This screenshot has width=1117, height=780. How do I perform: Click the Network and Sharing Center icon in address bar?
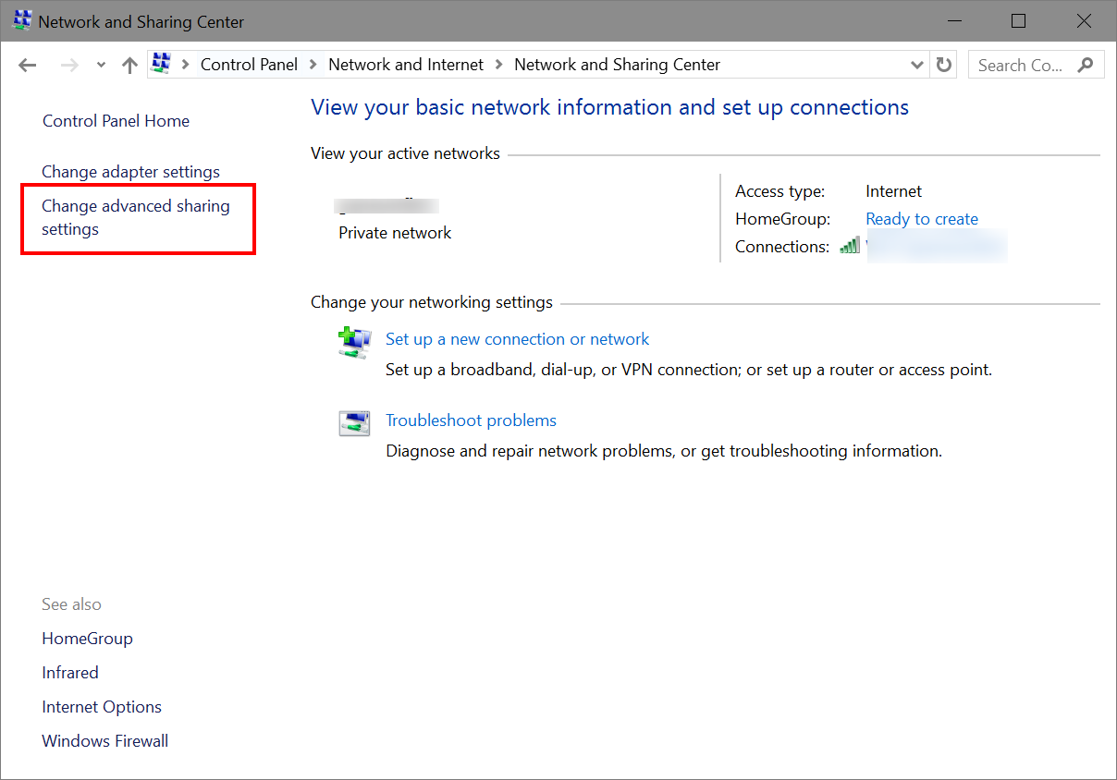[161, 64]
